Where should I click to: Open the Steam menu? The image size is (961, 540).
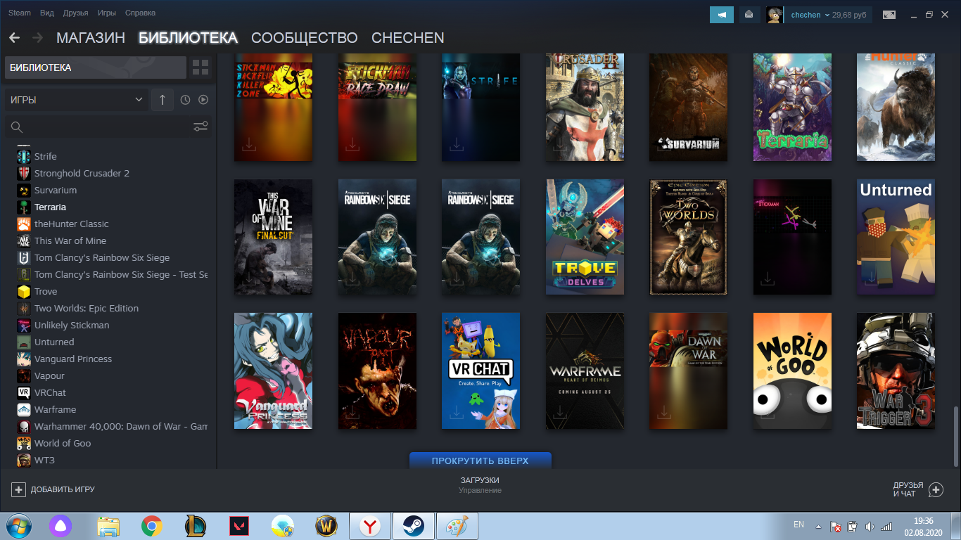[20, 13]
